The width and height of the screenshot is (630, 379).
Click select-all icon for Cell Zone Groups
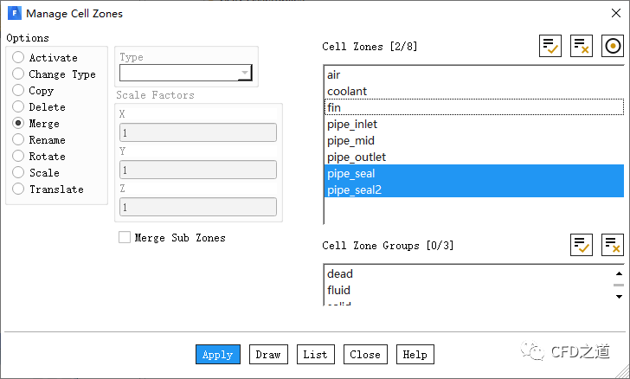point(582,245)
